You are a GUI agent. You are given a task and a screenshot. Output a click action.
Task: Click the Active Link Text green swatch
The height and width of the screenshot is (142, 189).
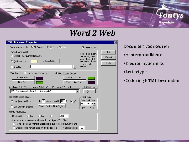click(91, 78)
